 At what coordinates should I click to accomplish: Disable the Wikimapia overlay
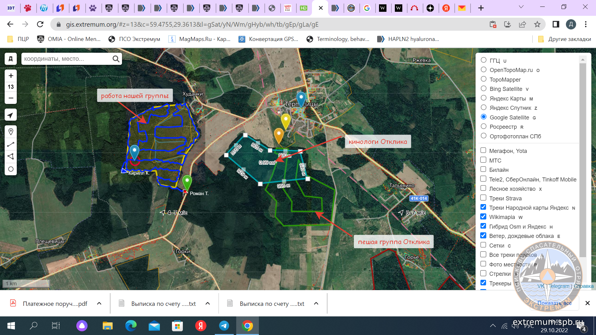tap(483, 217)
